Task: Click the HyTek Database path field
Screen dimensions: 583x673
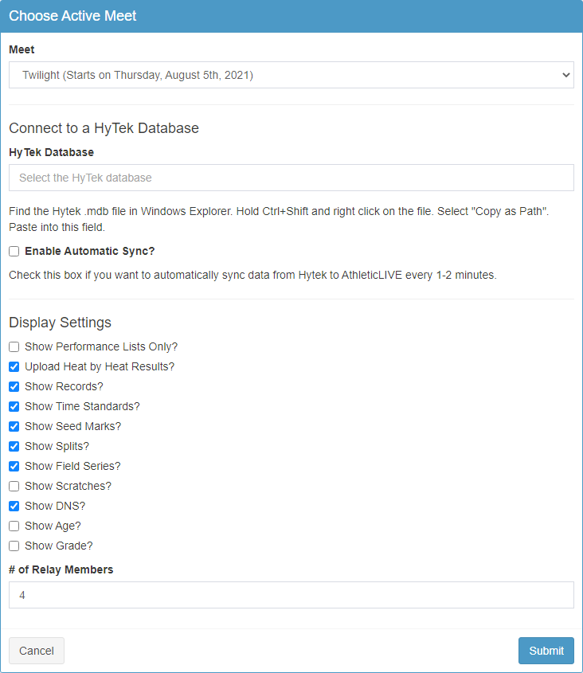Action: [291, 178]
